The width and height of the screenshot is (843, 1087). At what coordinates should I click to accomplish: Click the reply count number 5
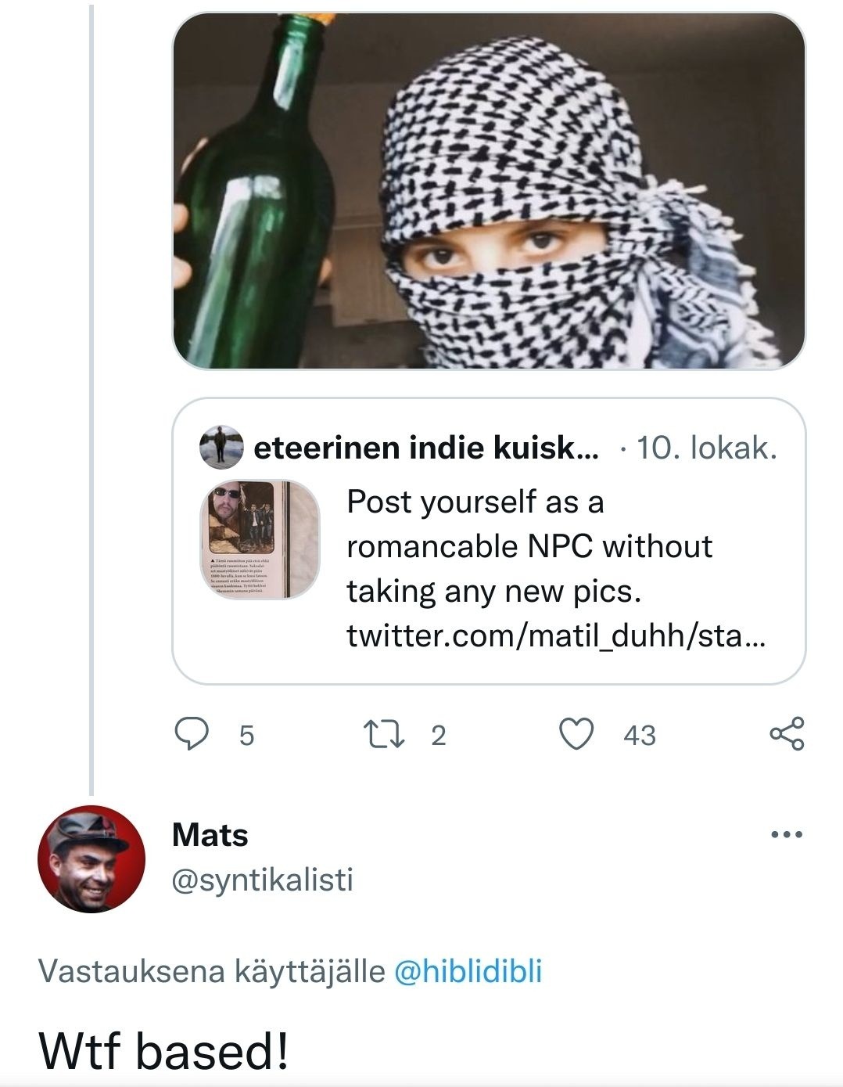click(246, 735)
